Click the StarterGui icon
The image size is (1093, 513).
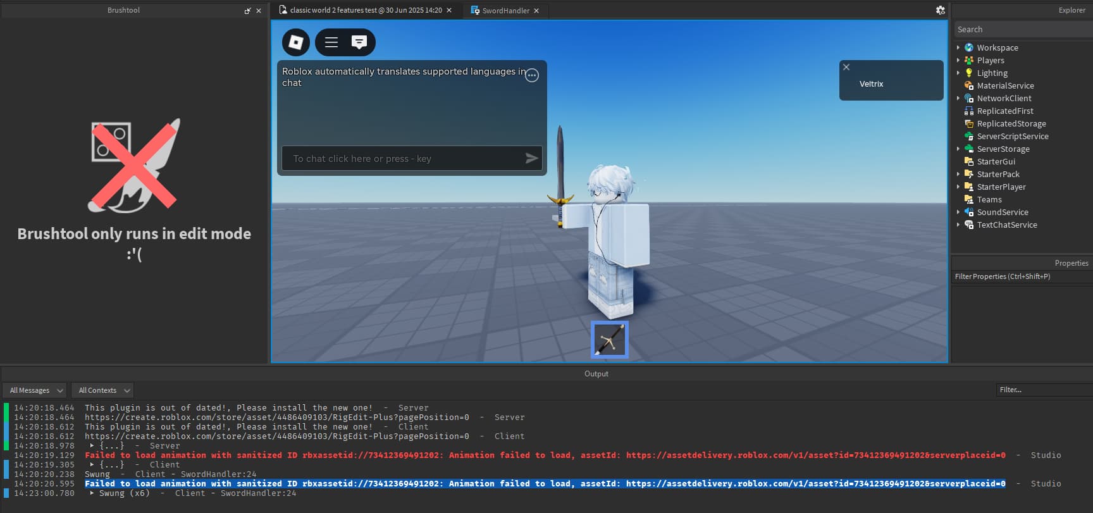pyautogui.click(x=969, y=161)
